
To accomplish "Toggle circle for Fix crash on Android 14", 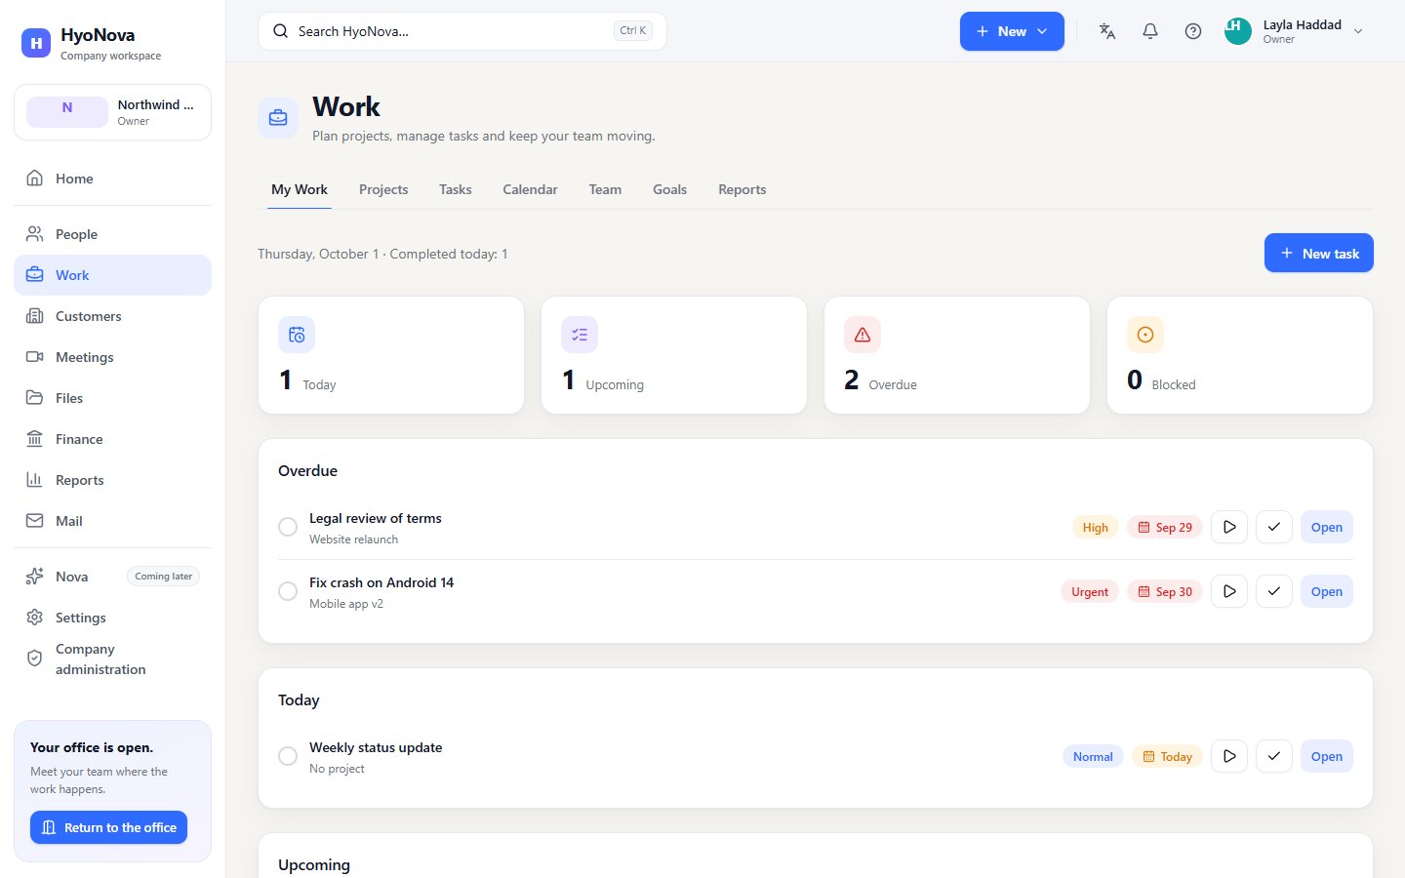I will [288, 591].
